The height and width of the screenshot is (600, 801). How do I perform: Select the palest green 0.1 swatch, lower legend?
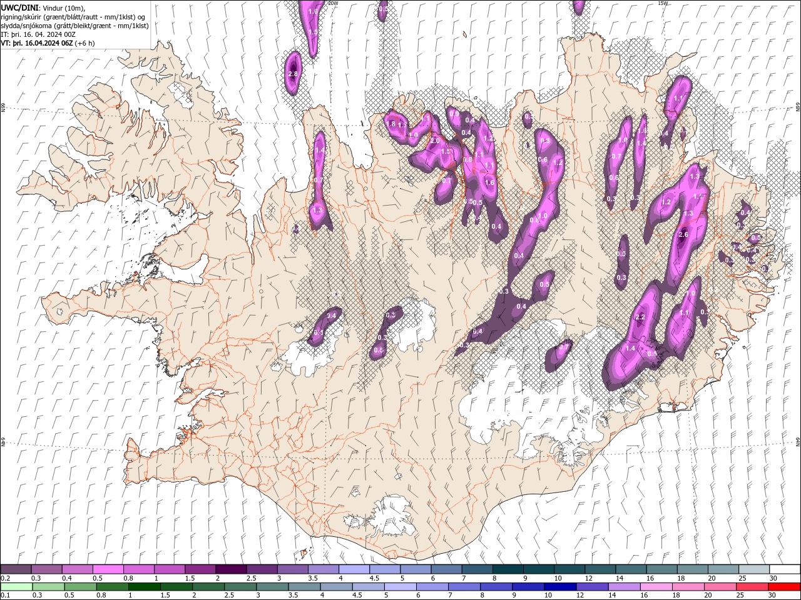16,587
